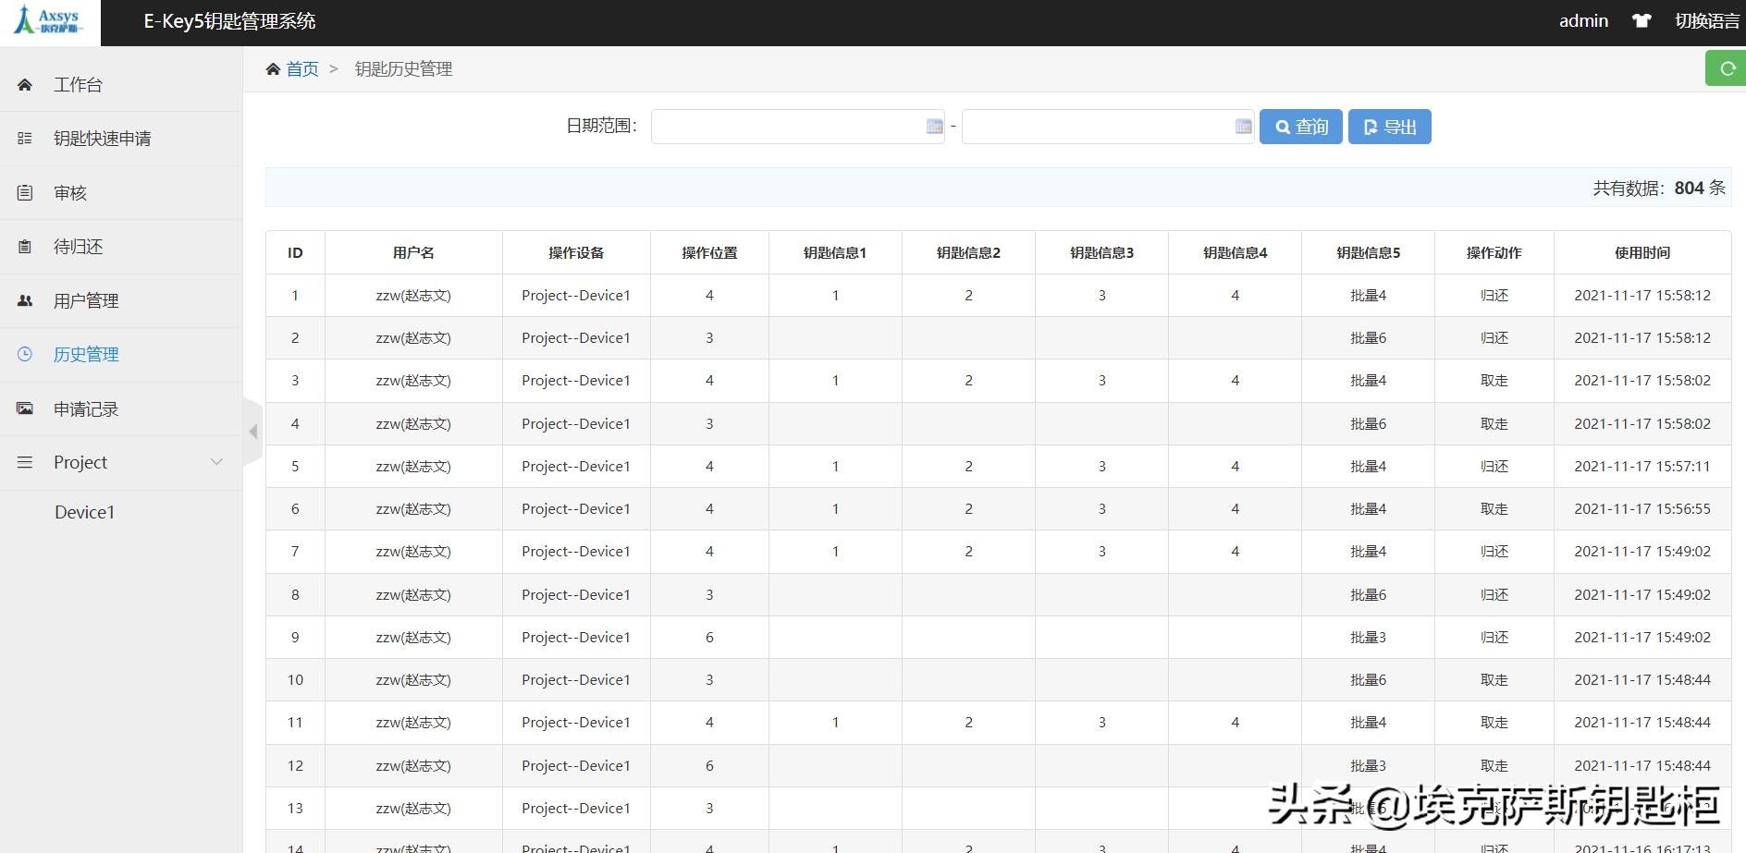Click the admin user name

[x=1583, y=21]
